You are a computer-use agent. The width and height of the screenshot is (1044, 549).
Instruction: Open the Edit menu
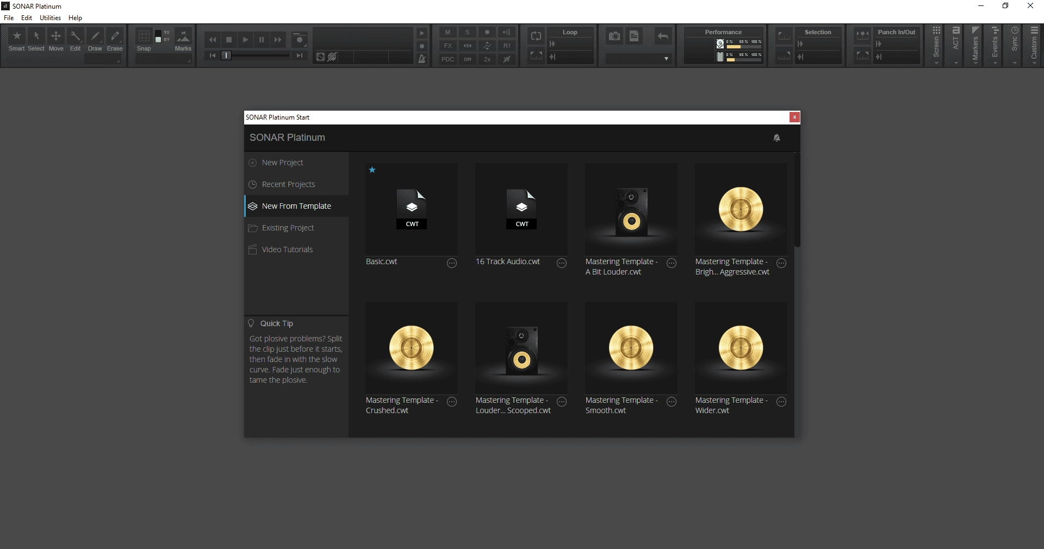[x=27, y=18]
